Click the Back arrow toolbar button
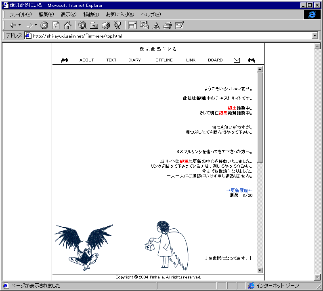Viewport: 323px width, 291px height. coord(13,25)
